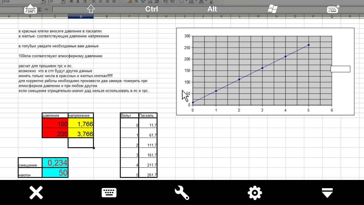Select the cell with 261,7
This screenshot has width=364, height=205.
[148, 173]
